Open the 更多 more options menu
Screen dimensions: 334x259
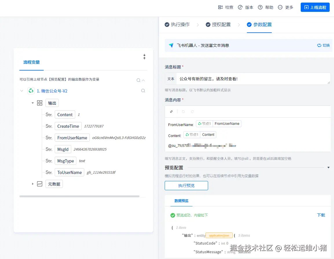click(x=286, y=7)
